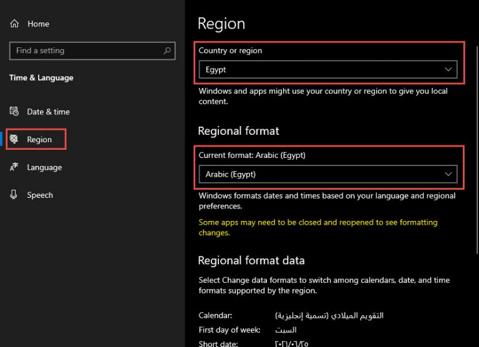This screenshot has width=479, height=347.
Task: Open Home settings page
Action: click(29, 24)
